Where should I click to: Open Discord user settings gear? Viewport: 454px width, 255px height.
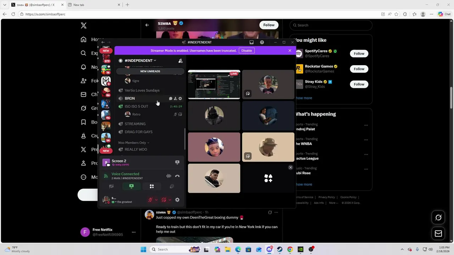(x=177, y=200)
